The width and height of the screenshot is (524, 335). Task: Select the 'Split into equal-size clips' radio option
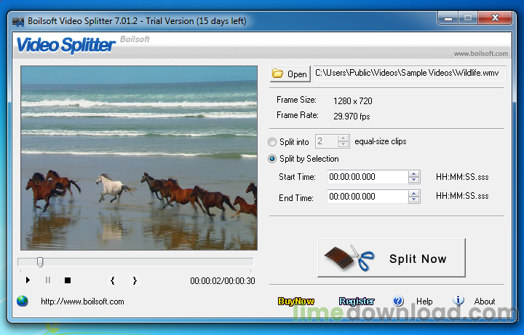tap(273, 142)
